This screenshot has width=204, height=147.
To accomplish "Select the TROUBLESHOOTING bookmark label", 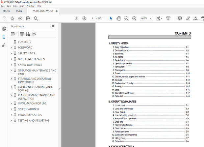I will [x=30, y=115].
